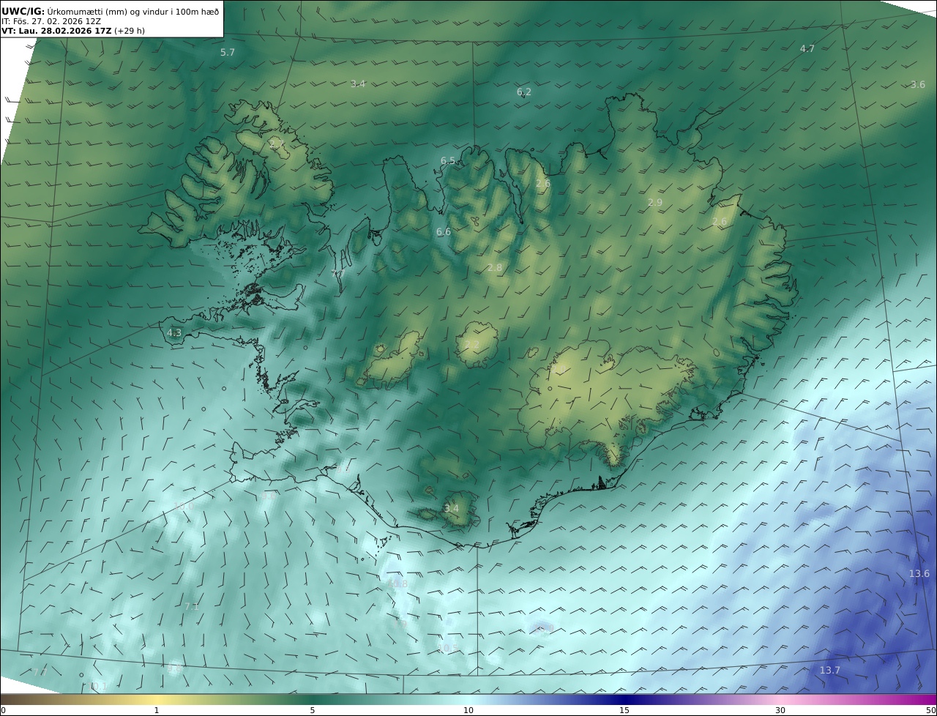Click the 0 tick on the color scale
937x716 pixels.
pyautogui.click(x=3, y=711)
